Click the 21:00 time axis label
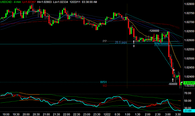 (46, 114)
